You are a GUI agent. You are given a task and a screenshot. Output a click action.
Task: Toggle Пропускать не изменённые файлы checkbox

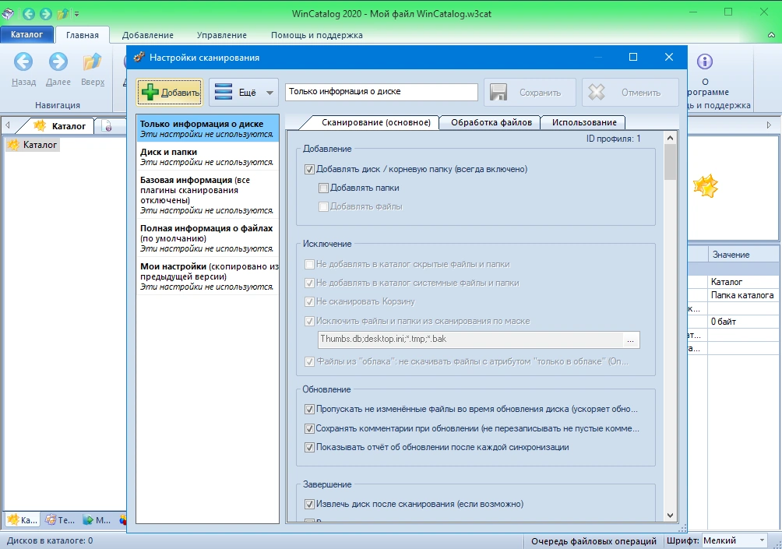coord(309,410)
